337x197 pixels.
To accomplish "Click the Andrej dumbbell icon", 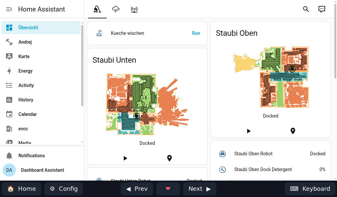I will 9,42.
